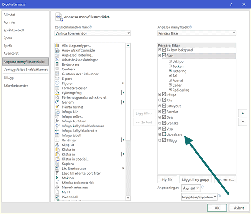Open the Vanliga kommandon dropdown
The height and width of the screenshot is (214, 251).
[x=92, y=33]
